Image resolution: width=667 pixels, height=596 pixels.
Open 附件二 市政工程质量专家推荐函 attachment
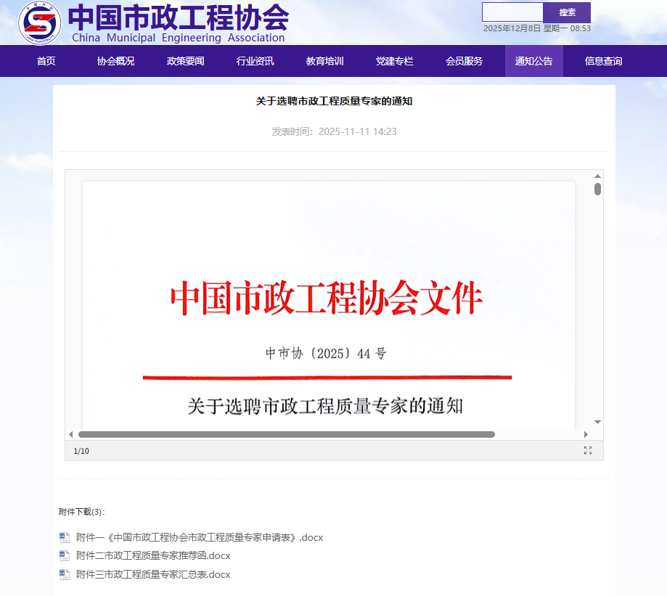(152, 555)
